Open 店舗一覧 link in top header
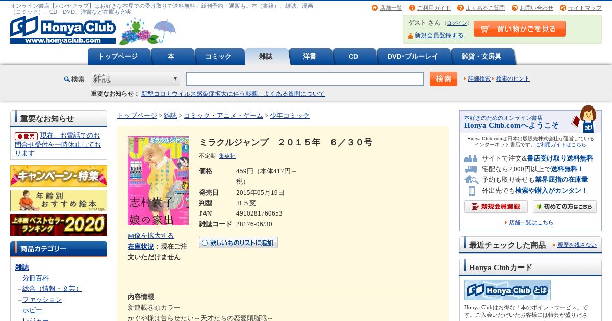612x321 pixels. 391,8
